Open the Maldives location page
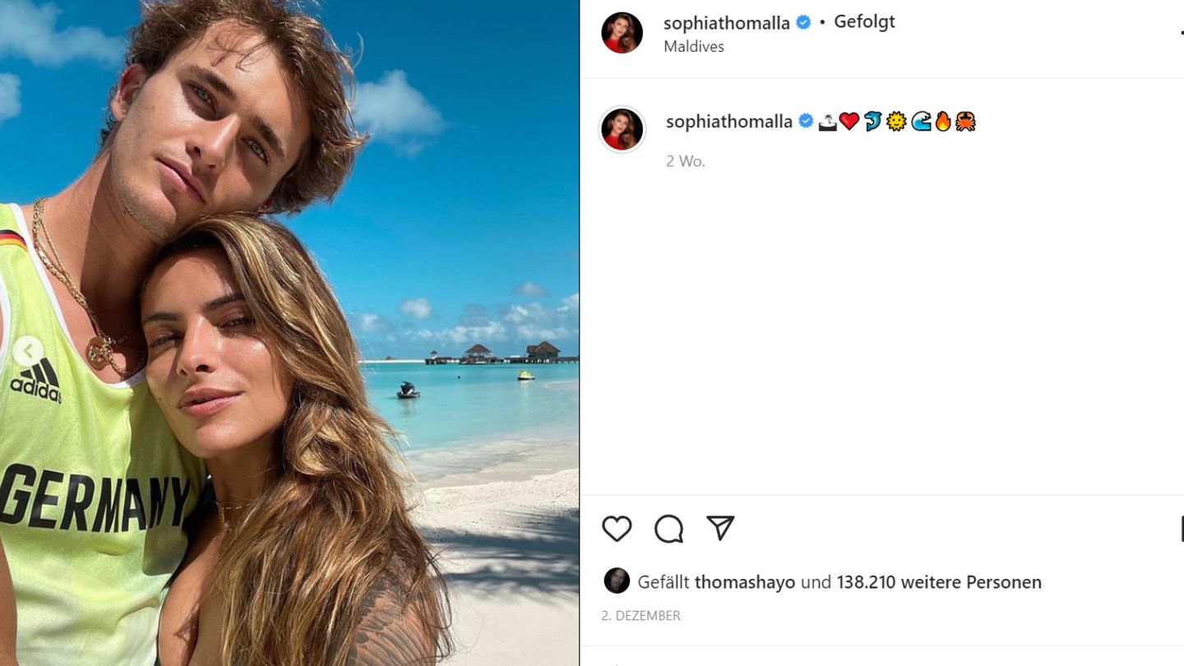 (694, 47)
